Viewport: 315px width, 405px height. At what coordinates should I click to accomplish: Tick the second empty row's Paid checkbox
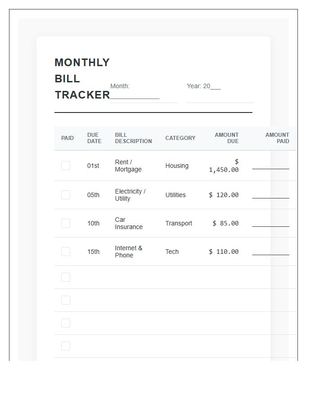point(66,300)
